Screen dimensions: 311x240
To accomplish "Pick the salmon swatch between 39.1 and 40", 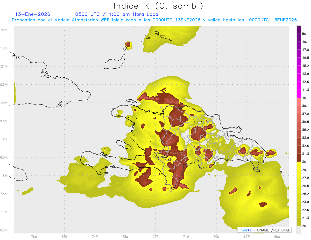I will coord(299,102).
